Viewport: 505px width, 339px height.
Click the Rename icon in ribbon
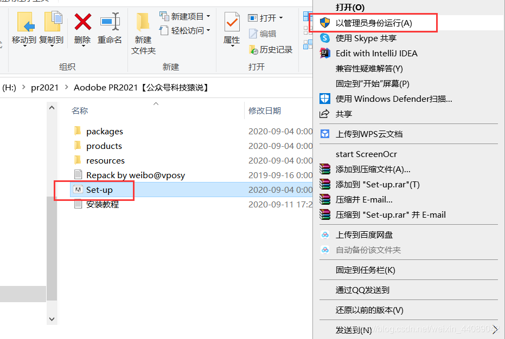click(110, 22)
